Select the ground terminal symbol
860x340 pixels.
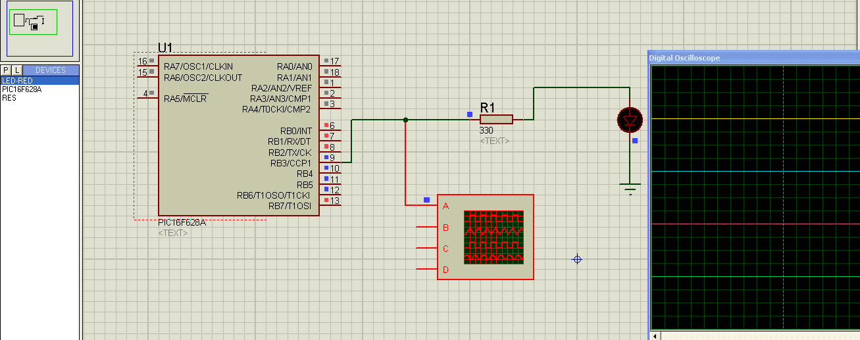click(x=630, y=189)
